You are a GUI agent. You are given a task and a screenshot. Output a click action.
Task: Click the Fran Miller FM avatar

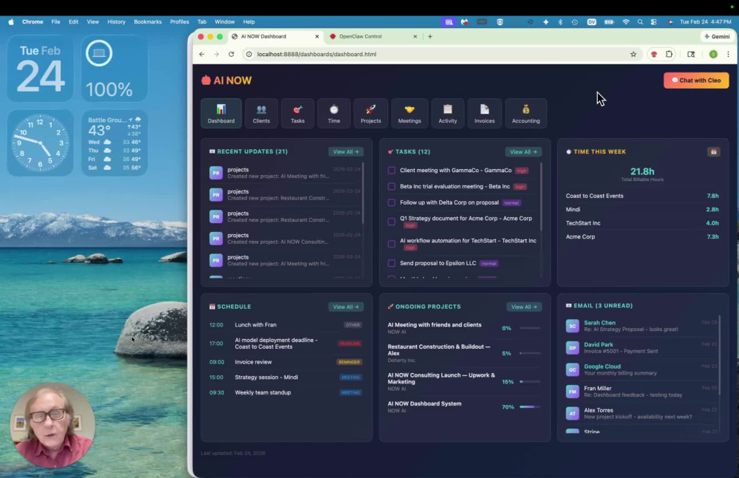(x=572, y=392)
